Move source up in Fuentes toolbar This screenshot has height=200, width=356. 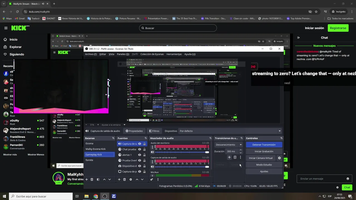[x=137, y=179]
